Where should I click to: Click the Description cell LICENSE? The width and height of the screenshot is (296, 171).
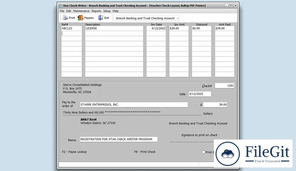click(114, 28)
